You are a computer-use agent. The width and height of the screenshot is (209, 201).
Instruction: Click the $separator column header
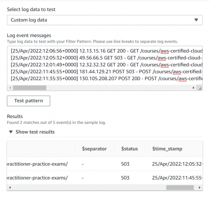point(94,149)
